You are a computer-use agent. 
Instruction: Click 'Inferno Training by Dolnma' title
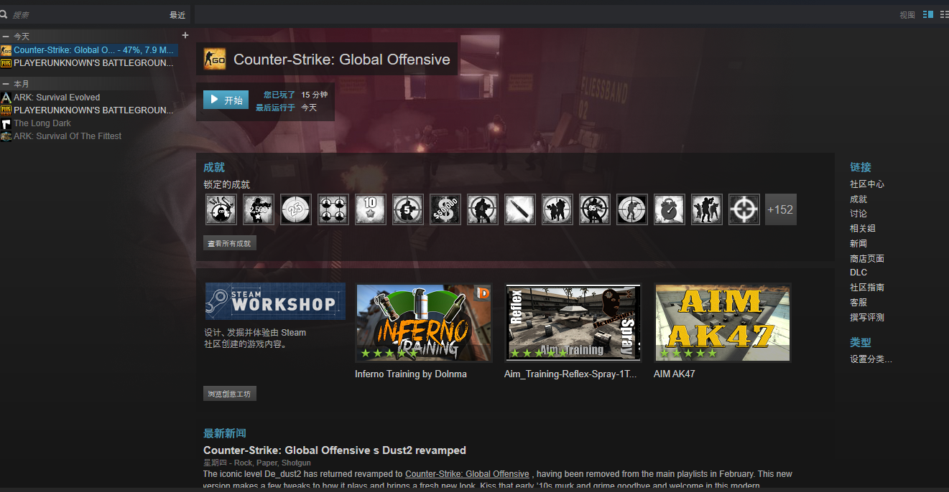[x=411, y=374]
